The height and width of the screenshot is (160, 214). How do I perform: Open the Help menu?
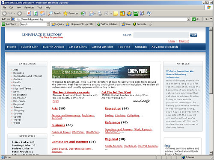(48, 8)
